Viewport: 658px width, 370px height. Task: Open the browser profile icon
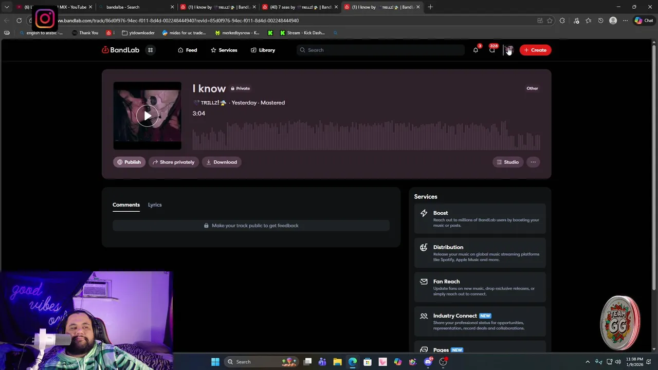613,21
